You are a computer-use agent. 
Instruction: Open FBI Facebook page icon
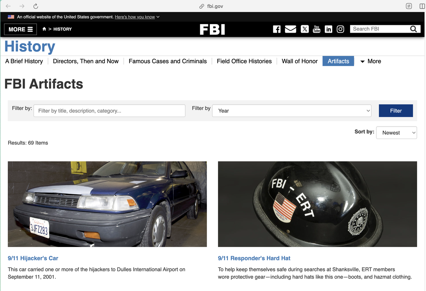coord(277,29)
